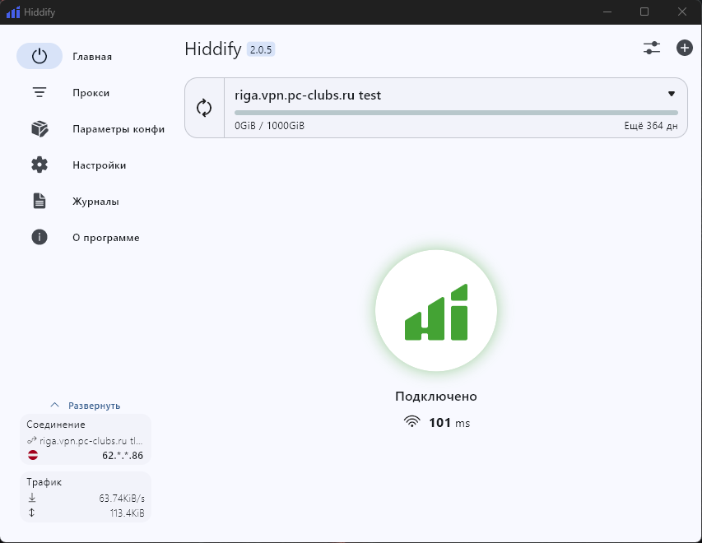Click the Прокси filter icon in sidebar
The image size is (702, 543).
pos(40,93)
